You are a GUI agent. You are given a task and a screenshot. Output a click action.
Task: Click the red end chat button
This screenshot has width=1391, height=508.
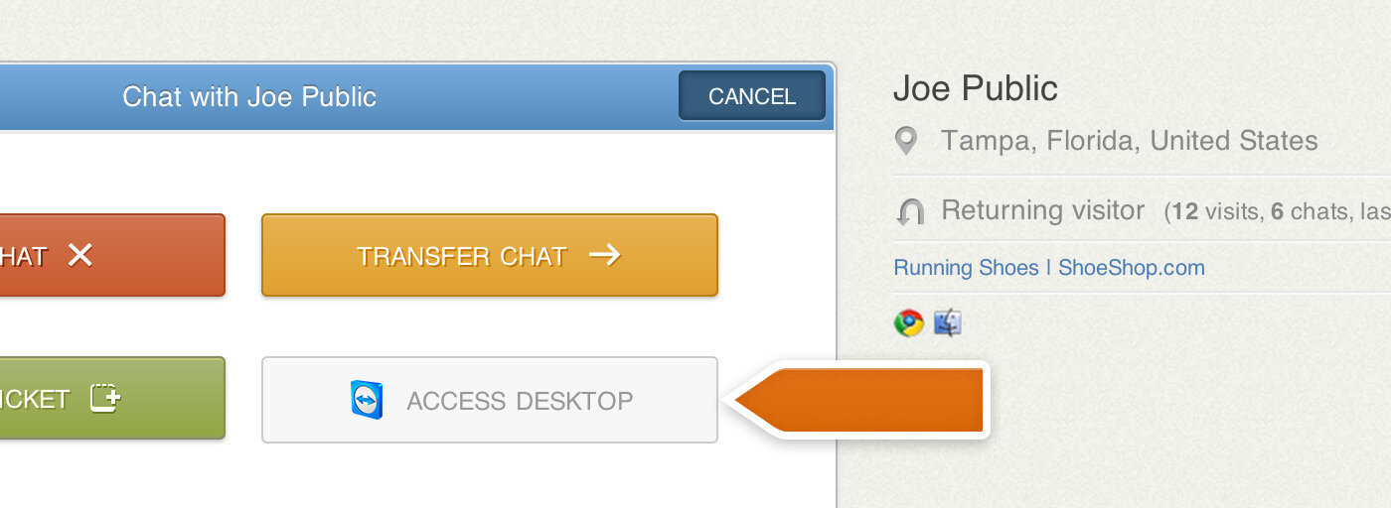click(x=112, y=255)
